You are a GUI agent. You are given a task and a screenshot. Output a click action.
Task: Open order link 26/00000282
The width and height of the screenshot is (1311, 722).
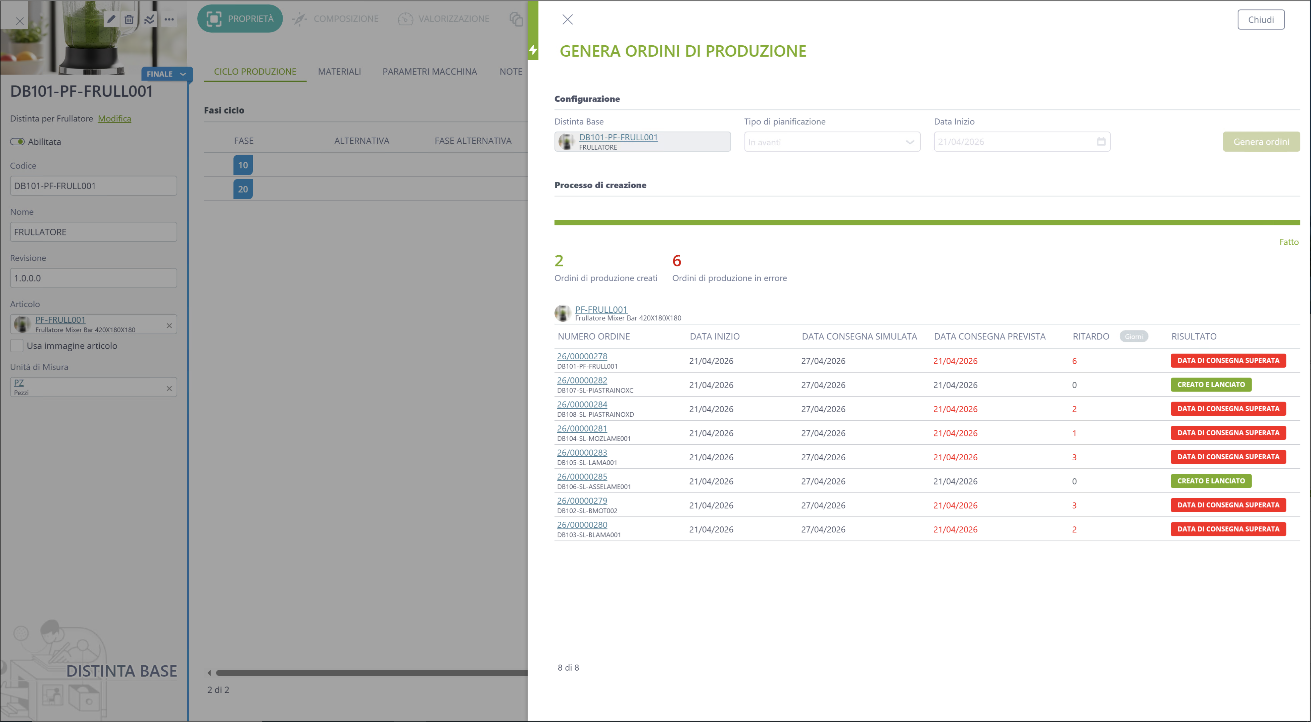pos(582,380)
